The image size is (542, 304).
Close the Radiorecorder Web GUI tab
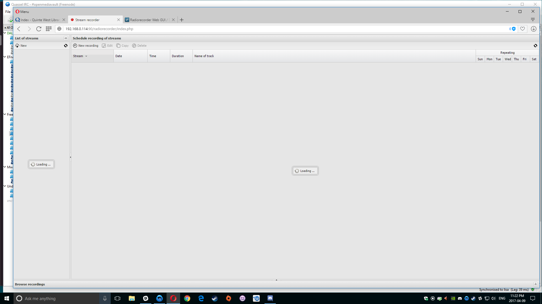(173, 20)
